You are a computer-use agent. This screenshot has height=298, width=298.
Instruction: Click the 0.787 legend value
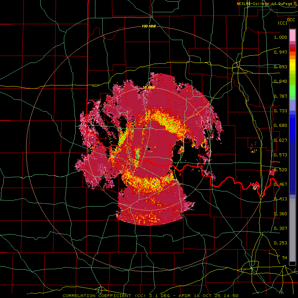click(x=280, y=96)
